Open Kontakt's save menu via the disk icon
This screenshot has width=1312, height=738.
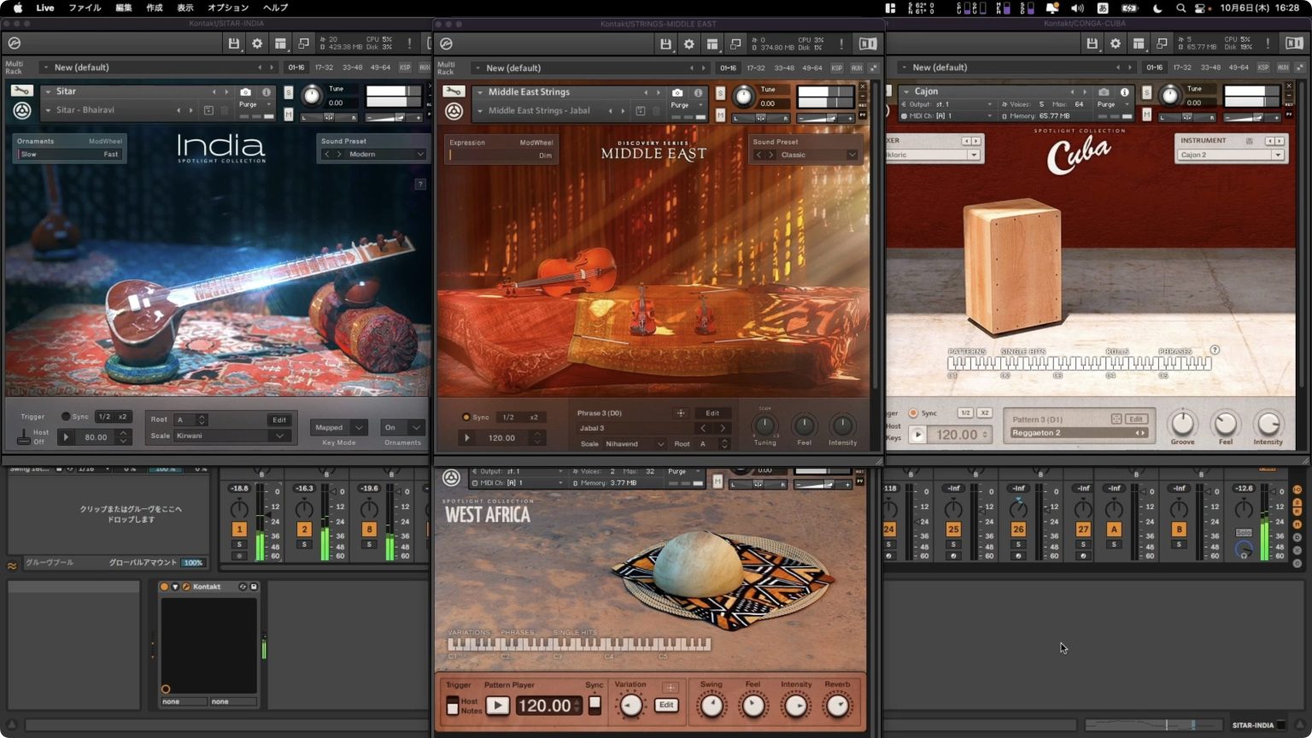click(234, 43)
